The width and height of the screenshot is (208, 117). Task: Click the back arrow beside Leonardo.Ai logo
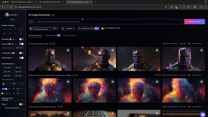[3, 15]
